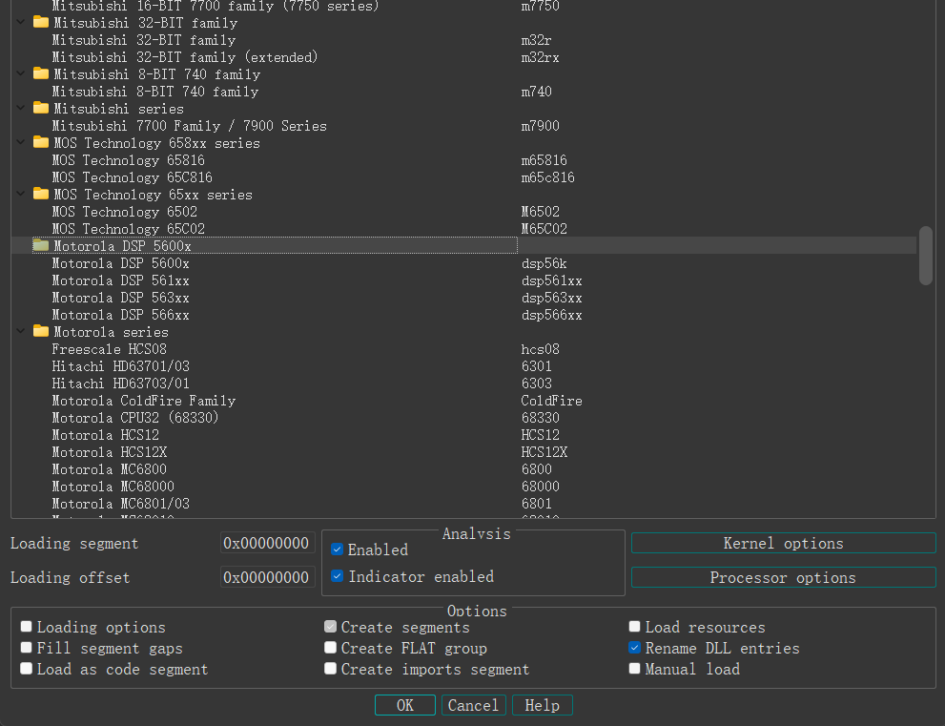Click the Mitsubishi 32-BIT family folder icon

point(41,22)
